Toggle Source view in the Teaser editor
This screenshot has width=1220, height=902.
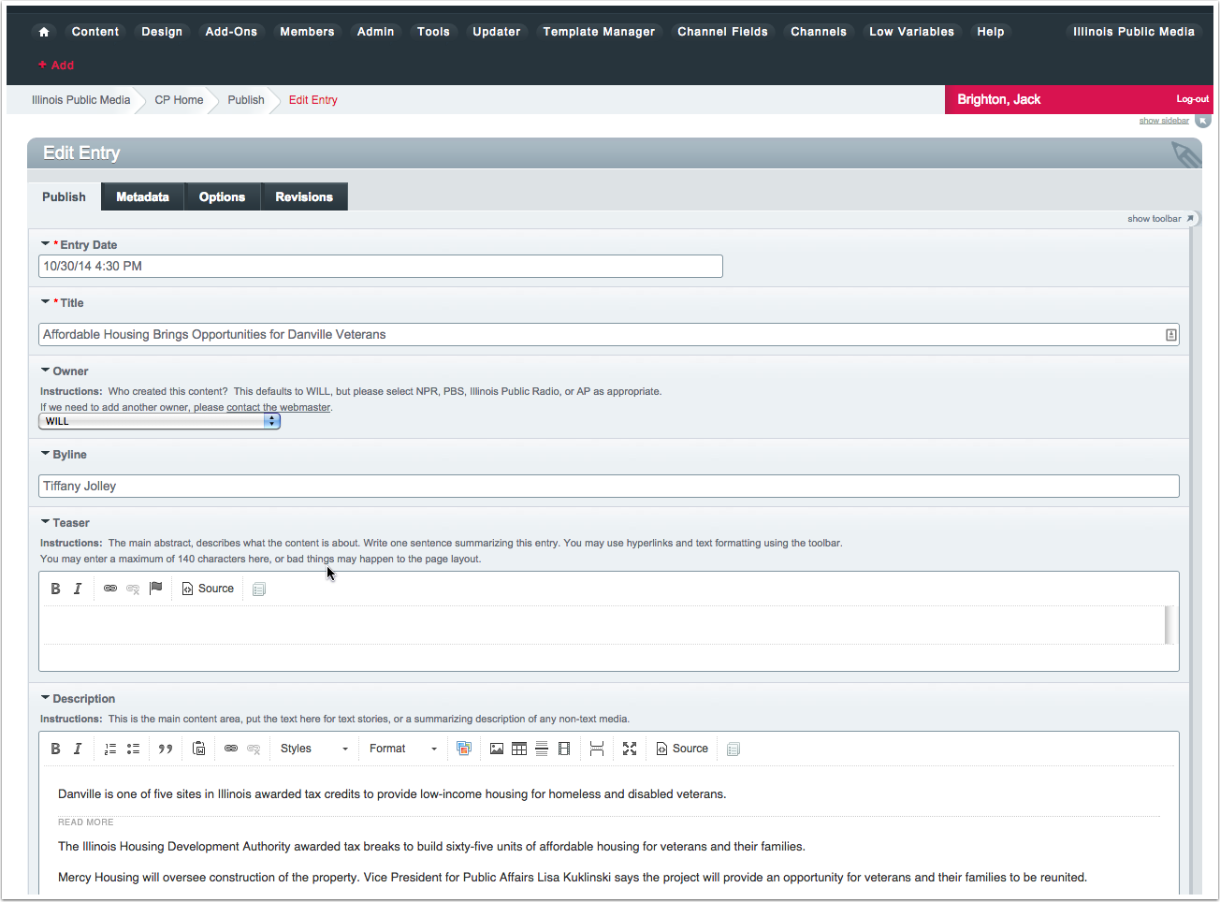(x=208, y=589)
